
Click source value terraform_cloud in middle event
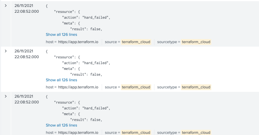pyautogui.click(x=136, y=87)
